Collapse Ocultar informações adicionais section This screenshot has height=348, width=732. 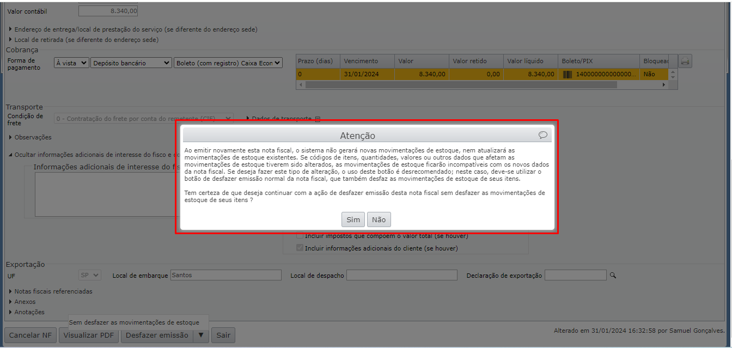pos(94,155)
